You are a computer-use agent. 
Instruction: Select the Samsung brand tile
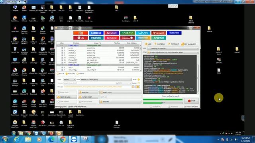(96, 33)
